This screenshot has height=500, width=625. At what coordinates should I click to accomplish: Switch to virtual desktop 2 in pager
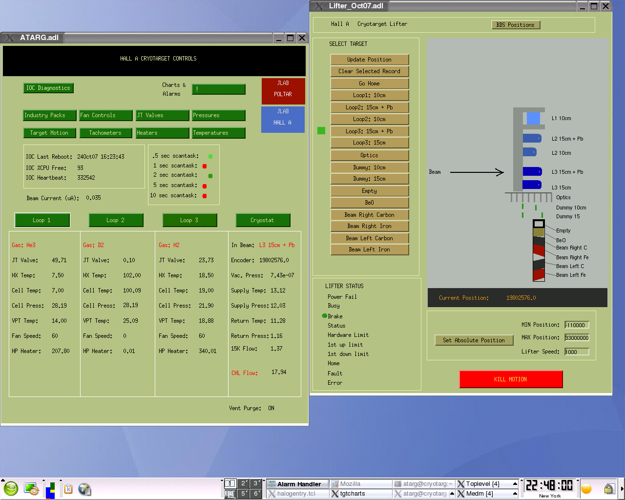pos(244,483)
